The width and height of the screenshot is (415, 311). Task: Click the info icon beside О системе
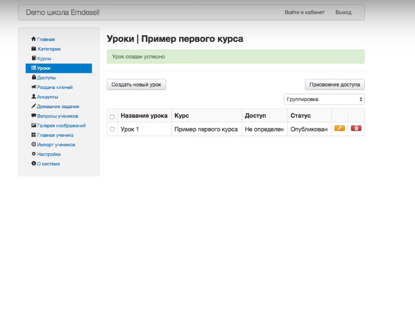coord(34,163)
